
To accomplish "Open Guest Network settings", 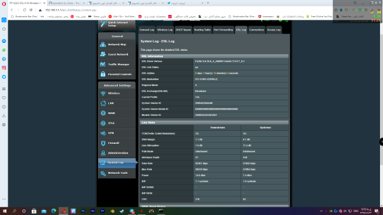I will tap(117, 54).
